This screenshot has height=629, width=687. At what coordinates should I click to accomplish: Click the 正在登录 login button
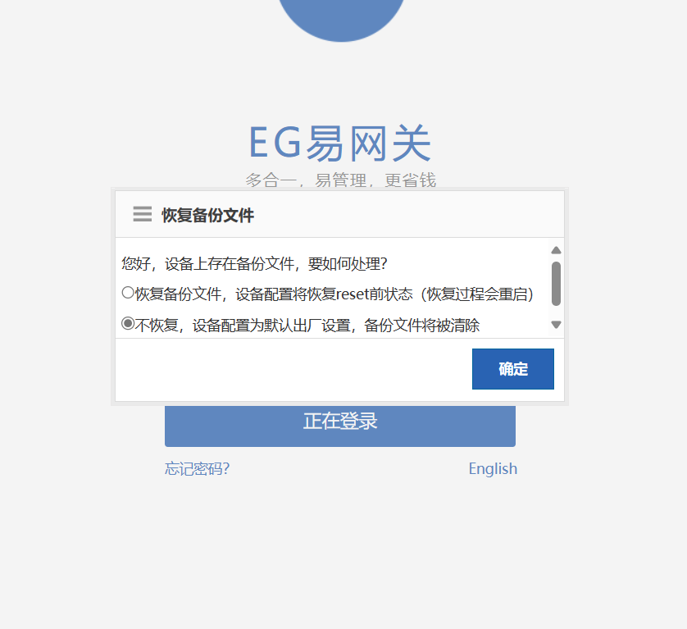pyautogui.click(x=340, y=426)
